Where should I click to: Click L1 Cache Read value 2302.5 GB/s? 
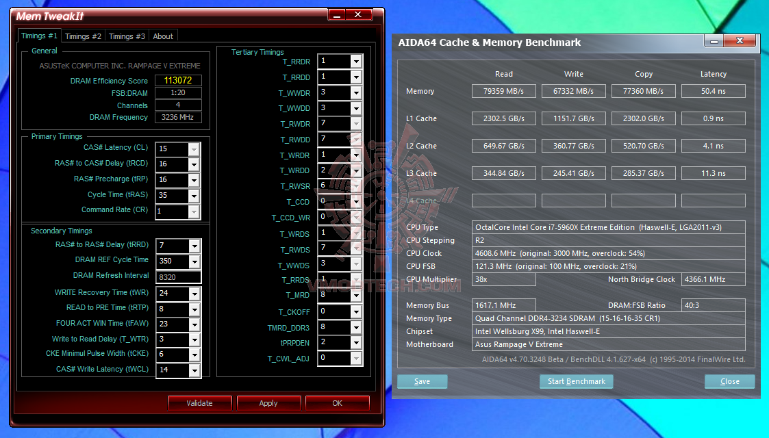504,118
